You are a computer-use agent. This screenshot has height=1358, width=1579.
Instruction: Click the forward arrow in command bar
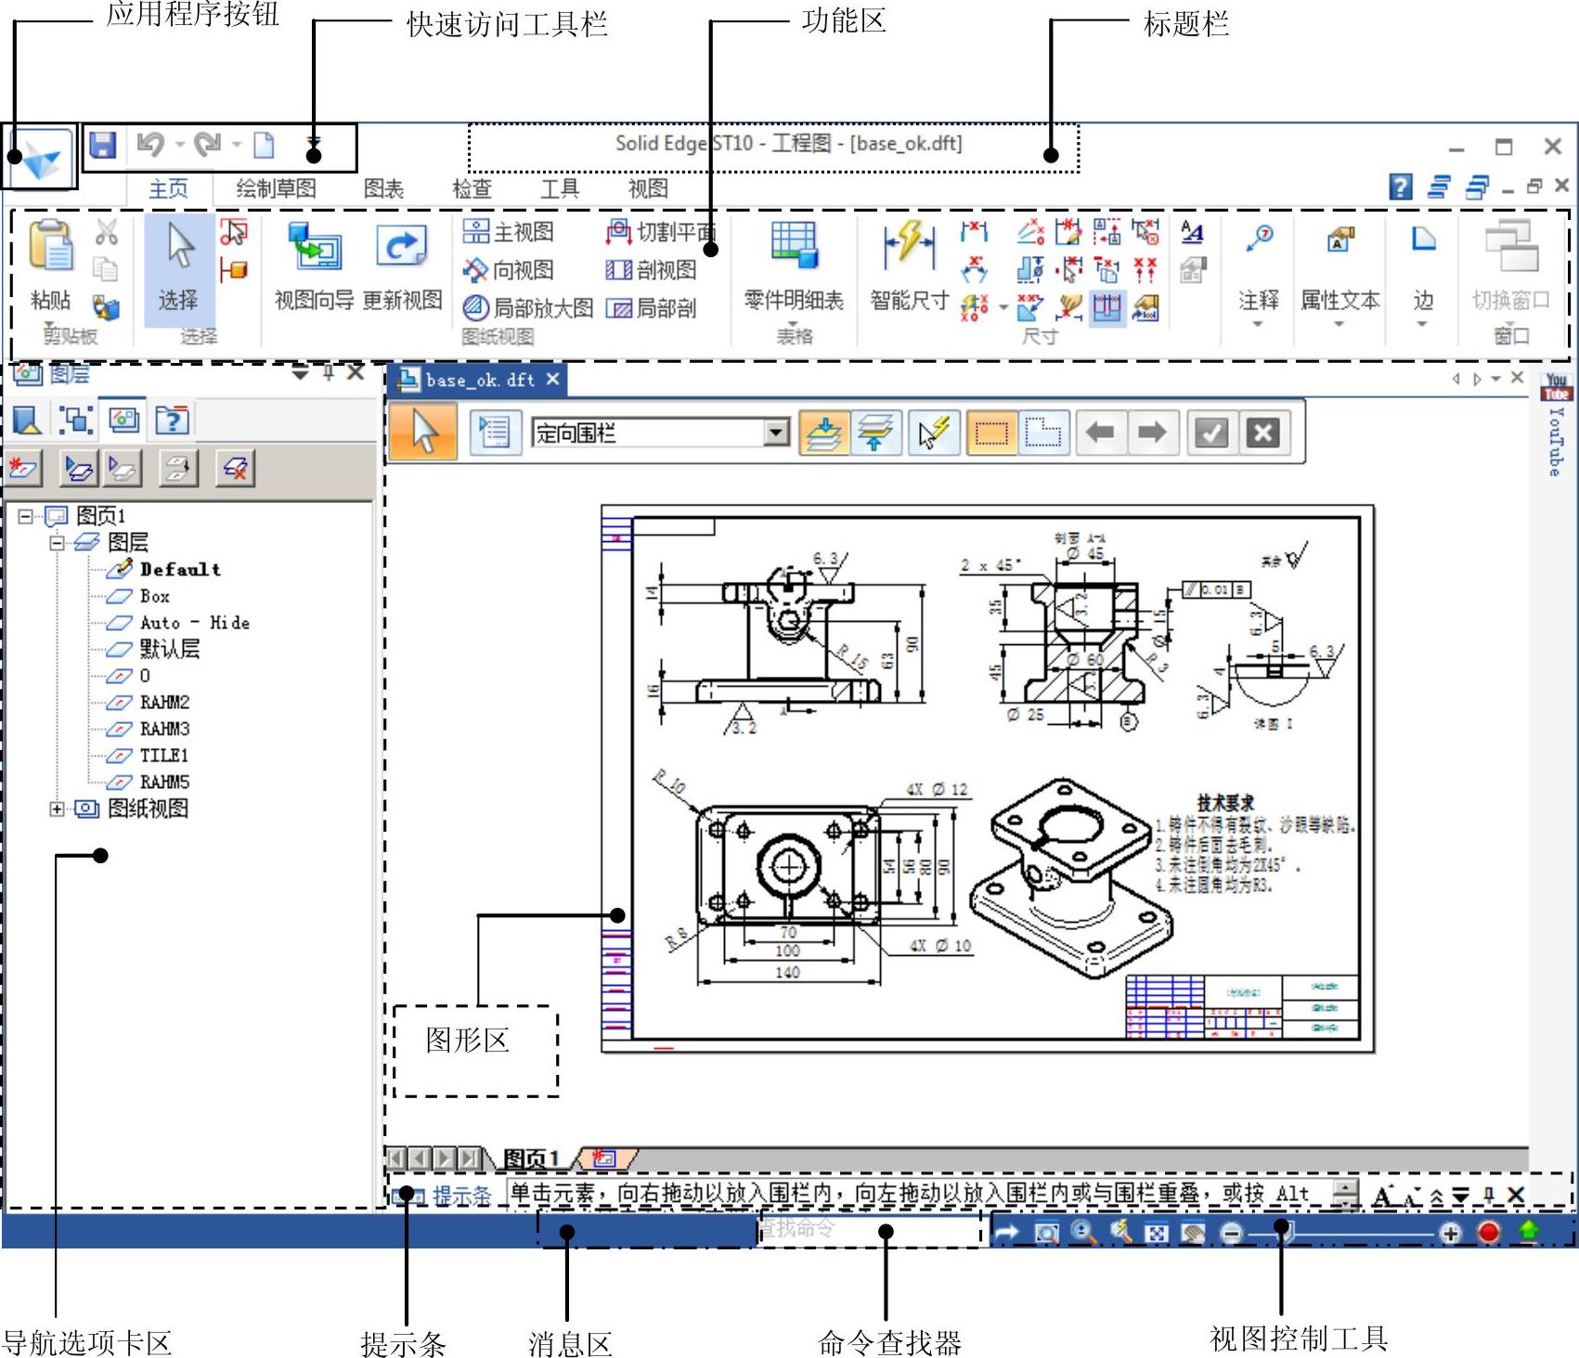1152,433
